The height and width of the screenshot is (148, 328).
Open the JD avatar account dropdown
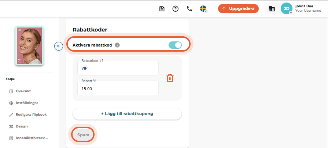[286, 8]
